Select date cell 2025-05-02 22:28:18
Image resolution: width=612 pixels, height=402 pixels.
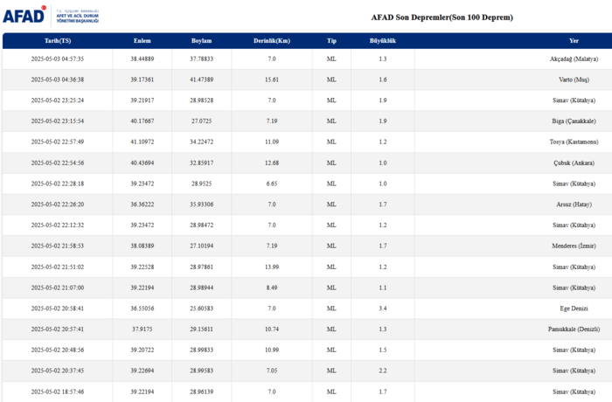click(58, 184)
